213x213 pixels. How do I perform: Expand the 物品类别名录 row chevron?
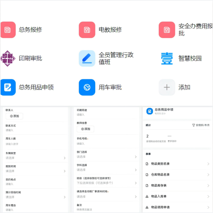[x=208, y=164]
